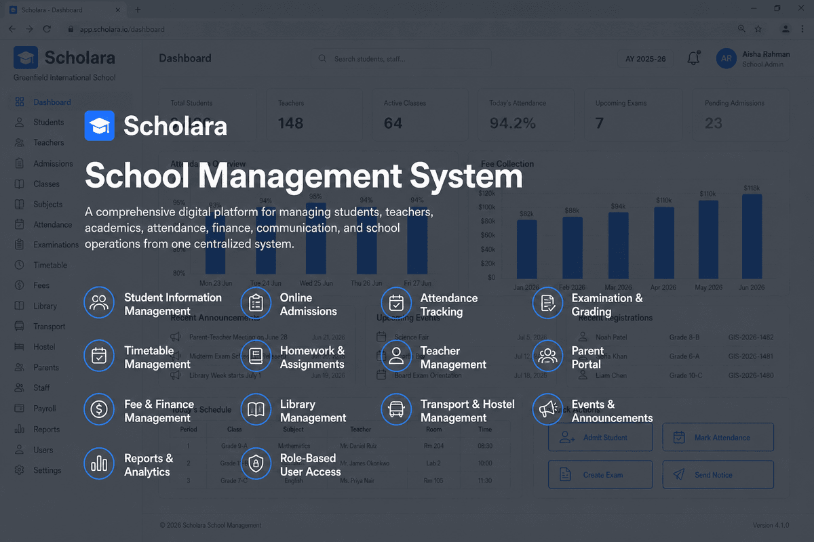Image resolution: width=814 pixels, height=542 pixels.
Task: Click the Events & Announcements megaphone icon
Action: [x=547, y=409]
